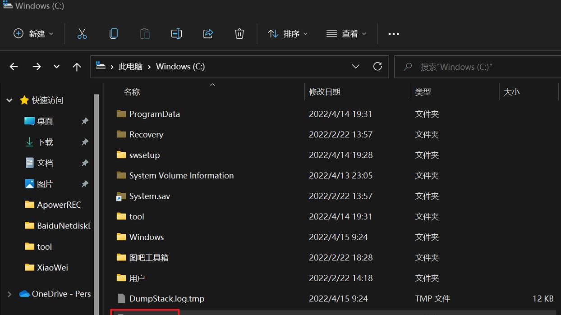
Task: Select BaiduNetdisk folder in sidebar
Action: pyautogui.click(x=64, y=225)
